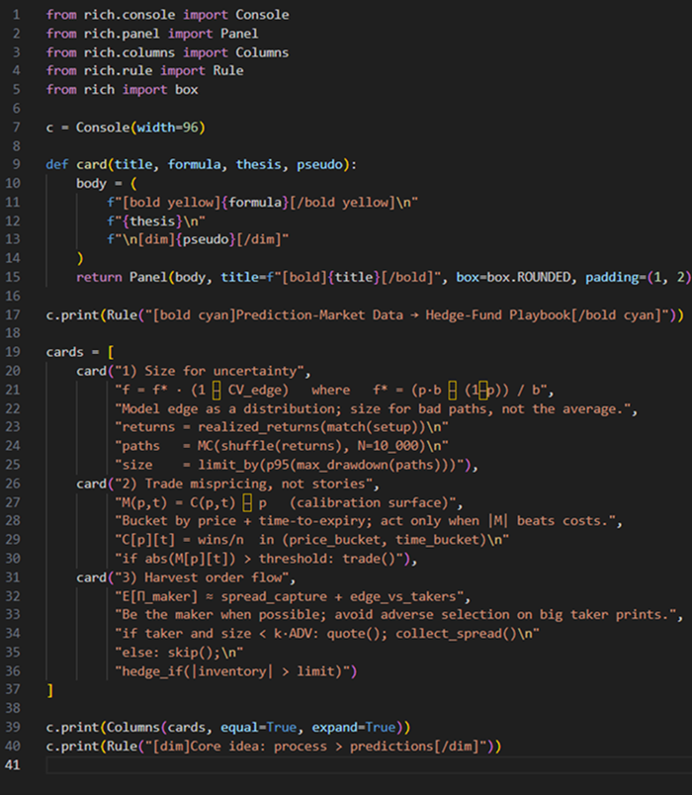Click "adverse selection" on line 33
Image resolution: width=692 pixels, height=795 pixels.
[445, 614]
